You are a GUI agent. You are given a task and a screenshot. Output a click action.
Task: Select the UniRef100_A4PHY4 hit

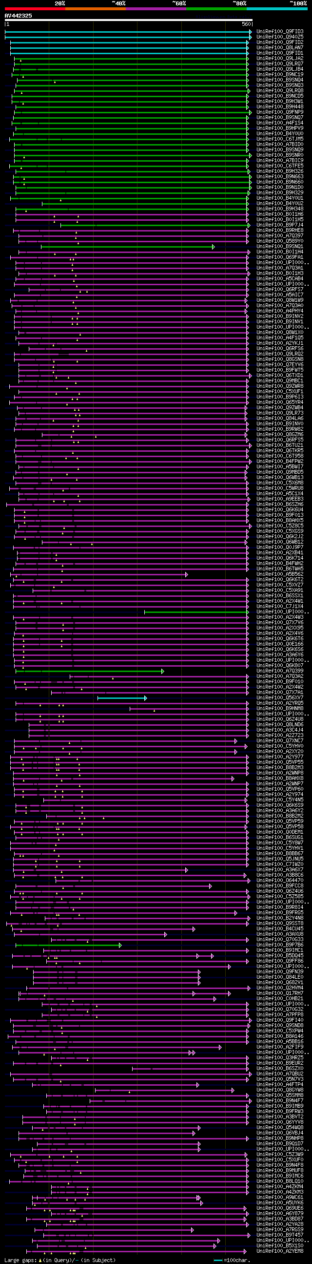click(x=280, y=311)
